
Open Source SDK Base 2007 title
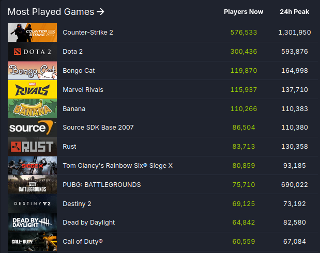click(x=98, y=128)
